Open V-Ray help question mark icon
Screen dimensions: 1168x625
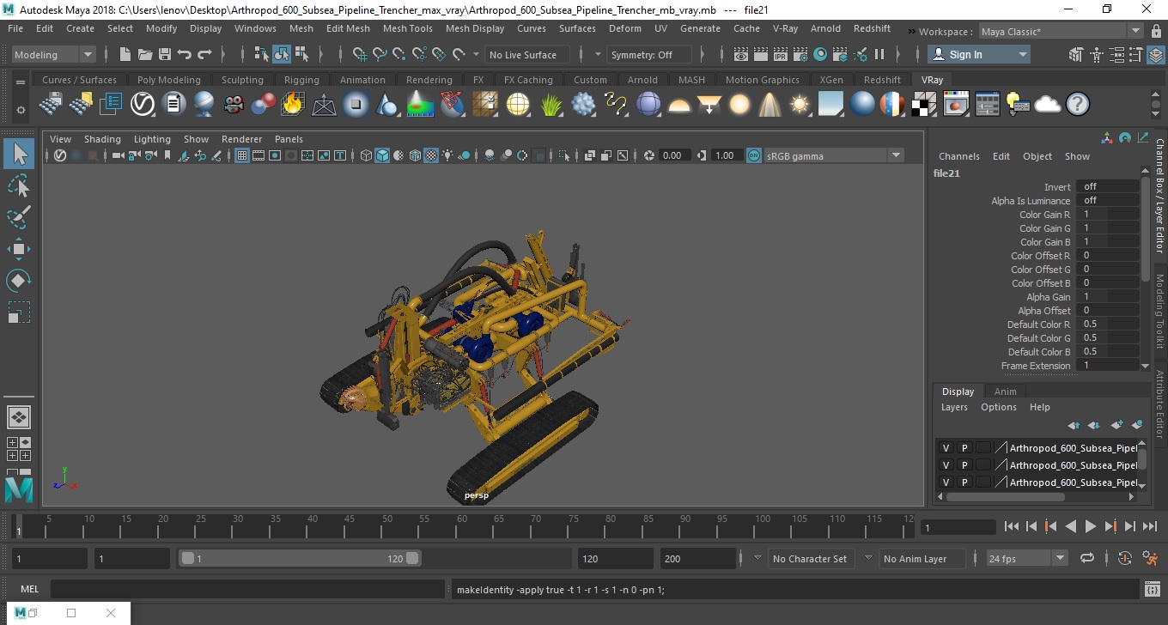pyautogui.click(x=1078, y=105)
